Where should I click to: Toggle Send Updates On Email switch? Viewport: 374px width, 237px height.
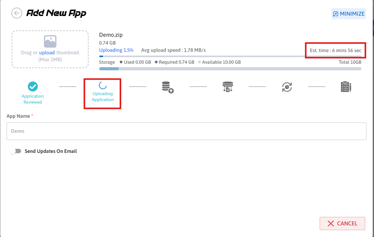pyautogui.click(x=15, y=151)
